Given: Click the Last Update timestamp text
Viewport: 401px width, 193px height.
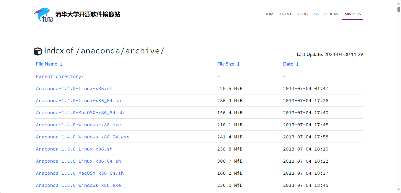Looking at the screenshot, I should [330, 55].
